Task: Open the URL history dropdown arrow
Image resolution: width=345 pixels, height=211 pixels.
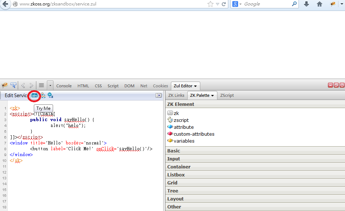Action: pos(217,4)
